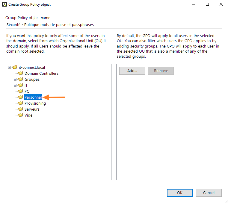
Task: Click the Personnel folder icon
Action: (x=21, y=97)
